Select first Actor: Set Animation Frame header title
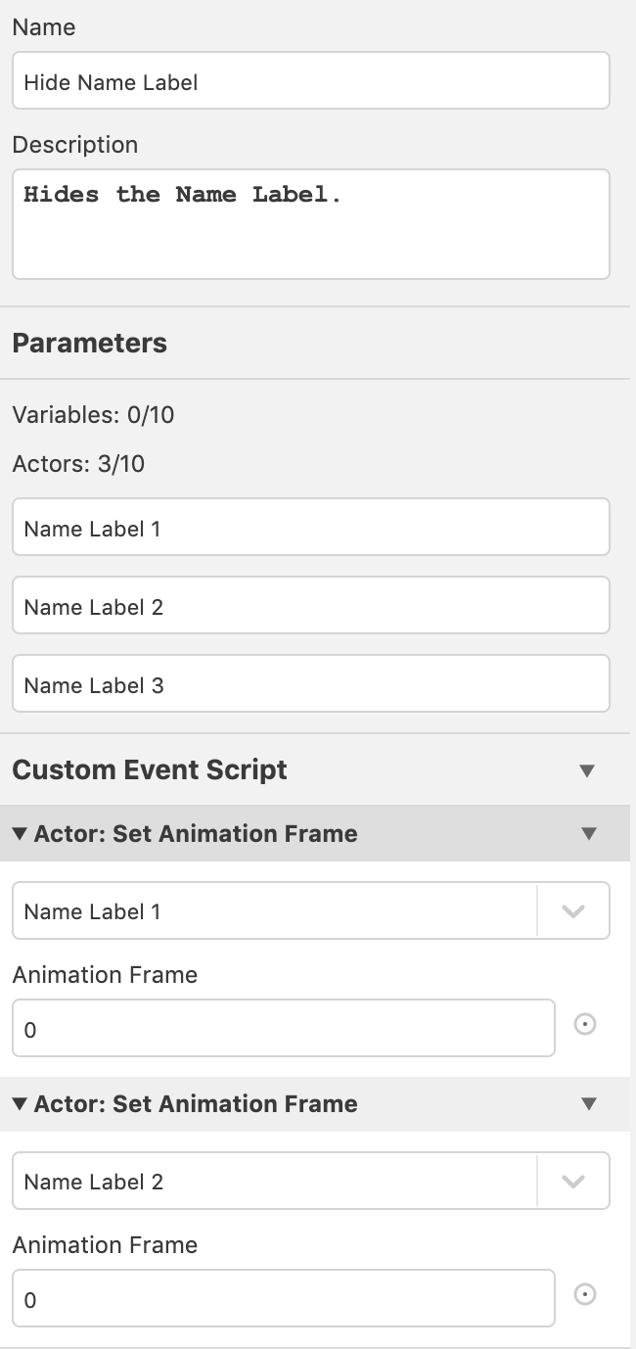This screenshot has width=636, height=1349. (196, 834)
